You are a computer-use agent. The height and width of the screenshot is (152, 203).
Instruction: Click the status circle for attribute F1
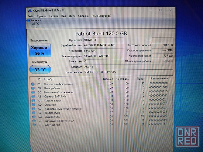point(34,125)
